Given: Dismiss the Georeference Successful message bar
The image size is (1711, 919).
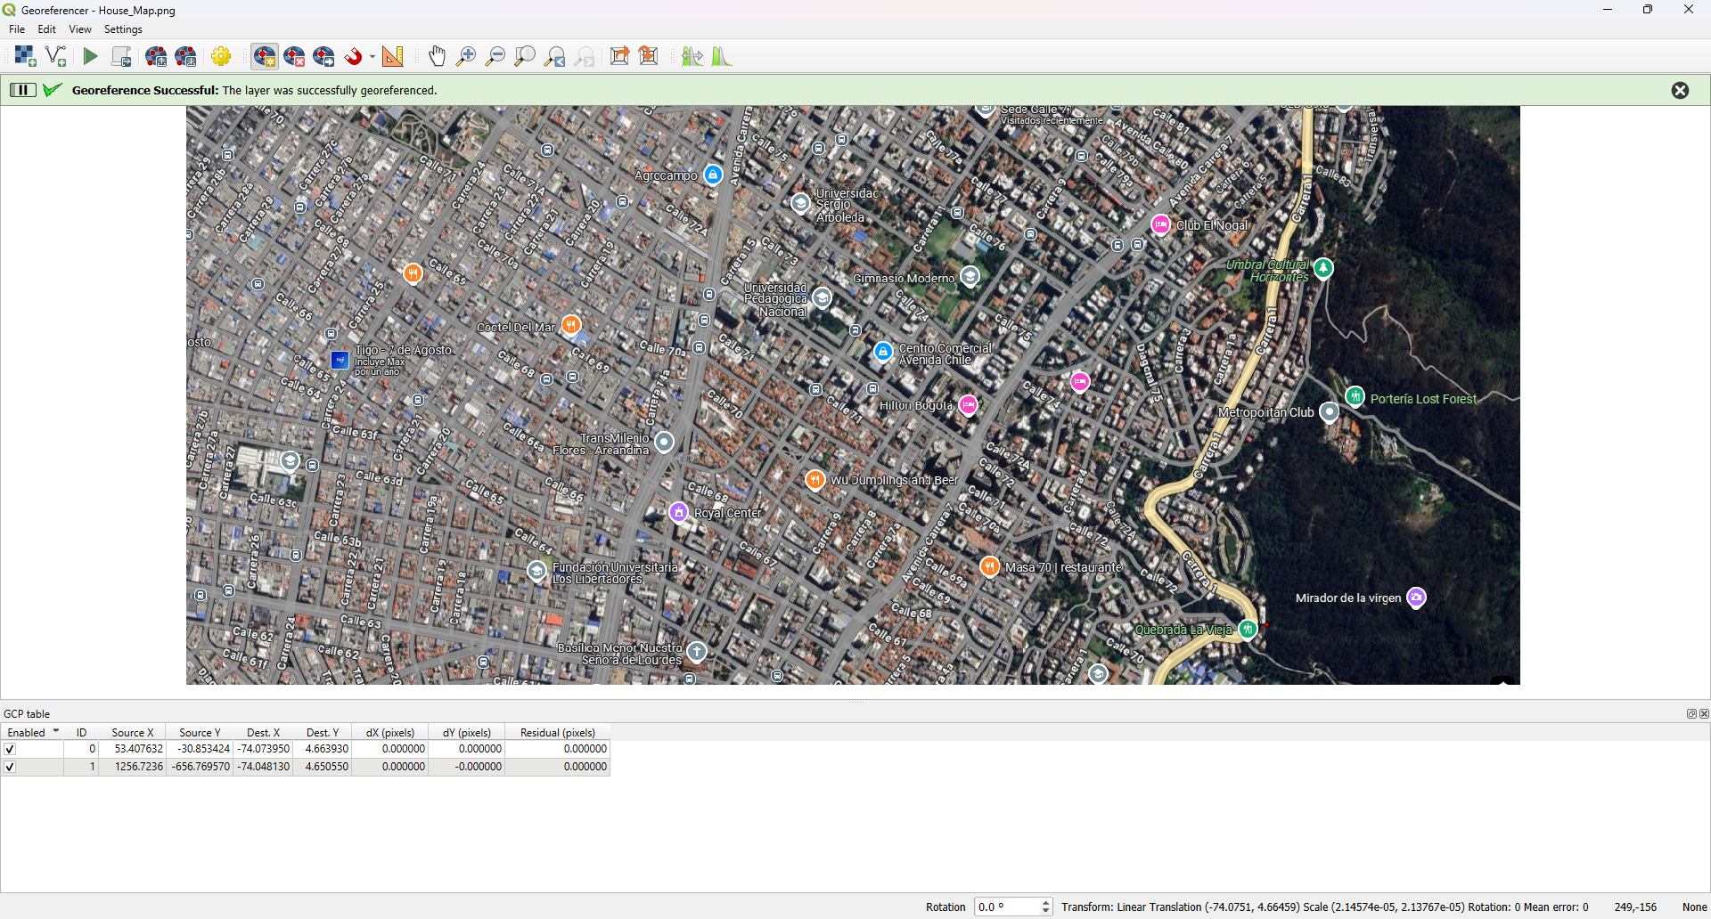Looking at the screenshot, I should coord(1680,90).
